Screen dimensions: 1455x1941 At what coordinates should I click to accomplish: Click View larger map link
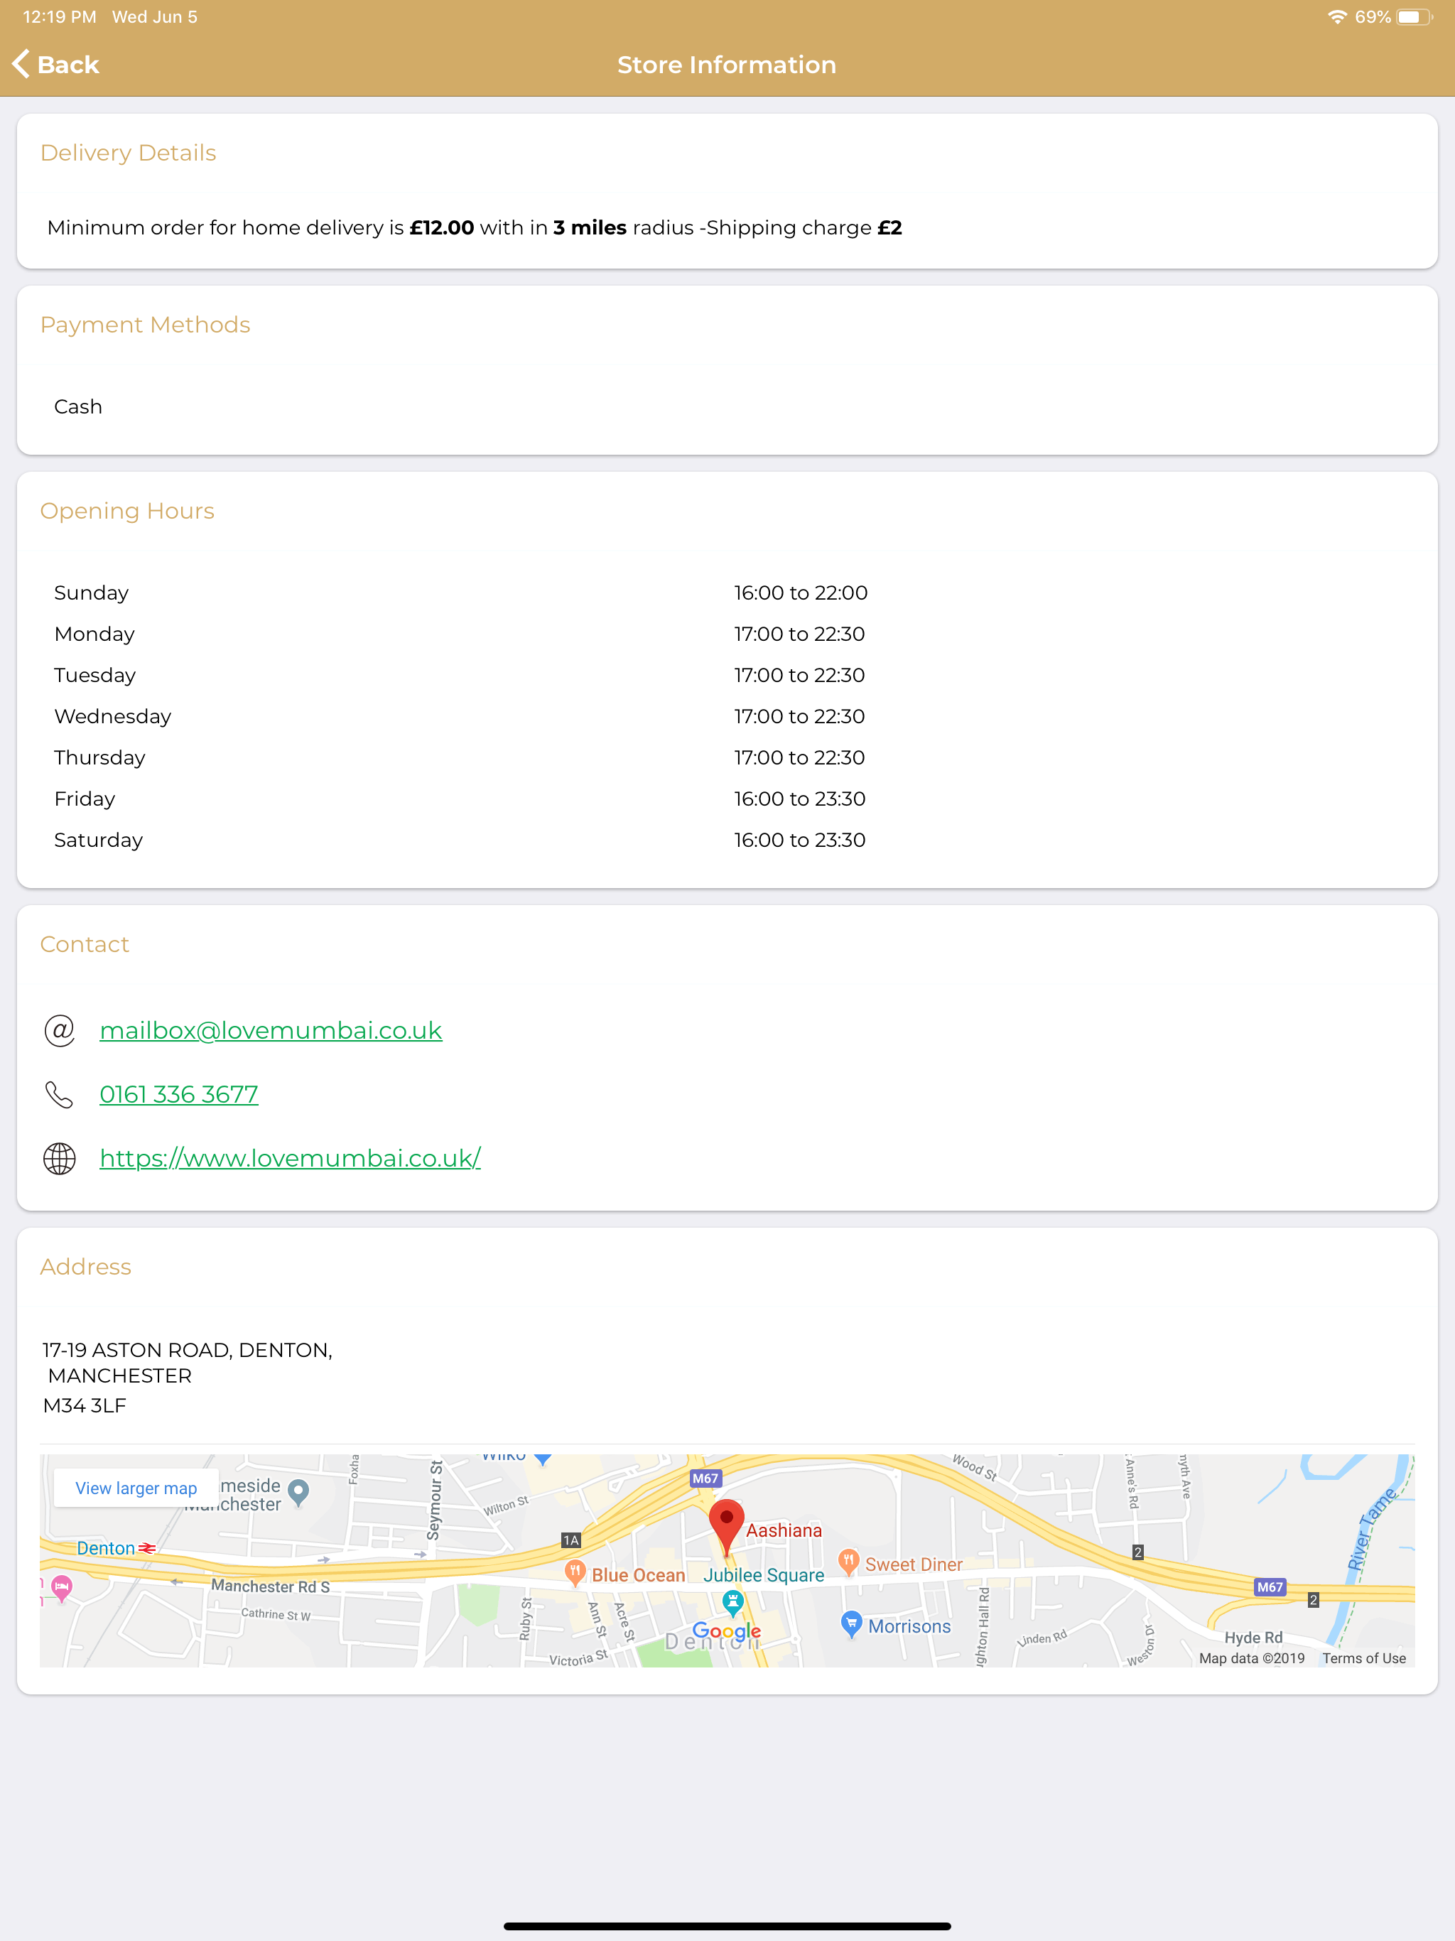click(x=136, y=1488)
